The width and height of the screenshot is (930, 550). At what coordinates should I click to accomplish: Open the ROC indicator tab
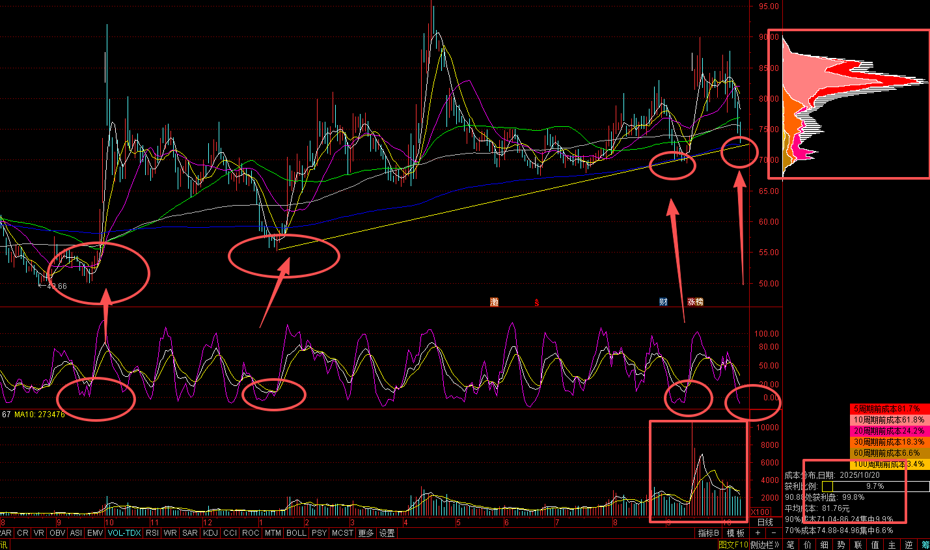251,533
